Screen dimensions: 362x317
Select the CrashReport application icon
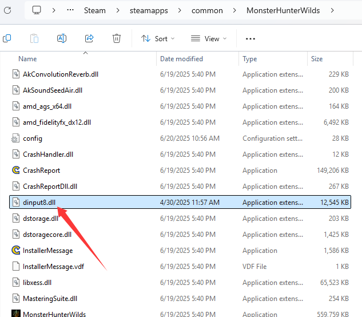[x=16, y=170]
